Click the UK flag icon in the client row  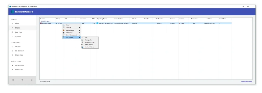(x=41, y=23)
